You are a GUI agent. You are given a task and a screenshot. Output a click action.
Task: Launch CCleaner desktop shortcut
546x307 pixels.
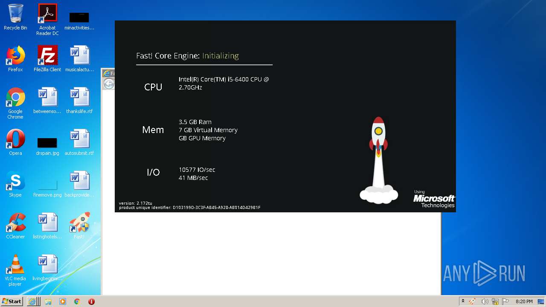click(15, 226)
